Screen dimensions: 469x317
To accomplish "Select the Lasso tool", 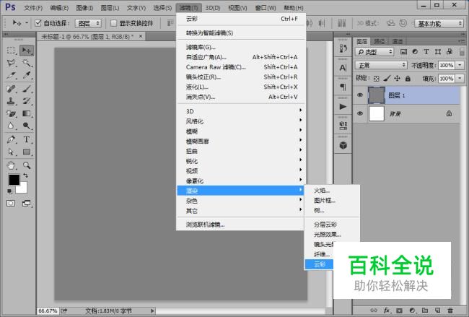I will coord(11,63).
